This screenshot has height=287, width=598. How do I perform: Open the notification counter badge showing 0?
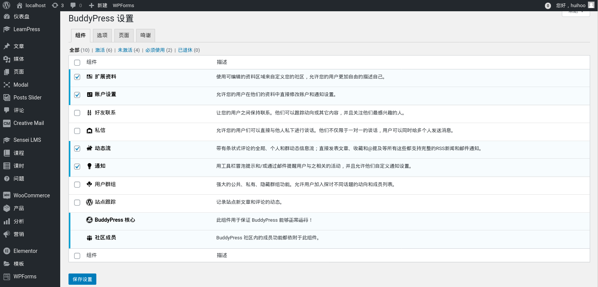tap(548, 6)
